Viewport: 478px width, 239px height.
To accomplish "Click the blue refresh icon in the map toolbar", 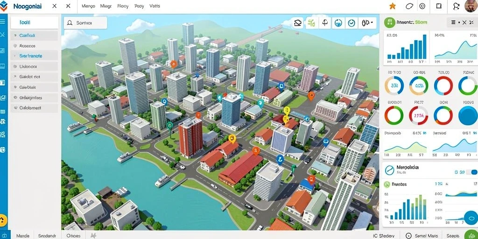I will [338, 23].
